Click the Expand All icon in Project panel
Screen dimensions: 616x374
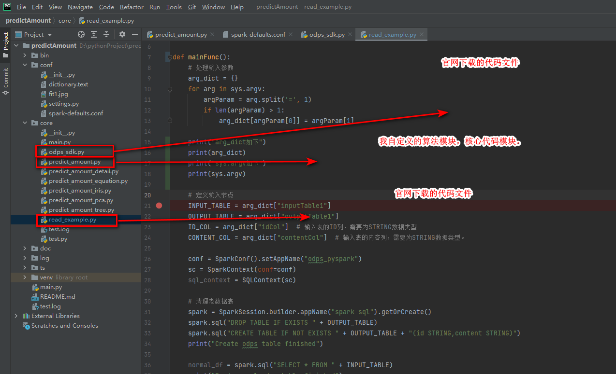[94, 34]
